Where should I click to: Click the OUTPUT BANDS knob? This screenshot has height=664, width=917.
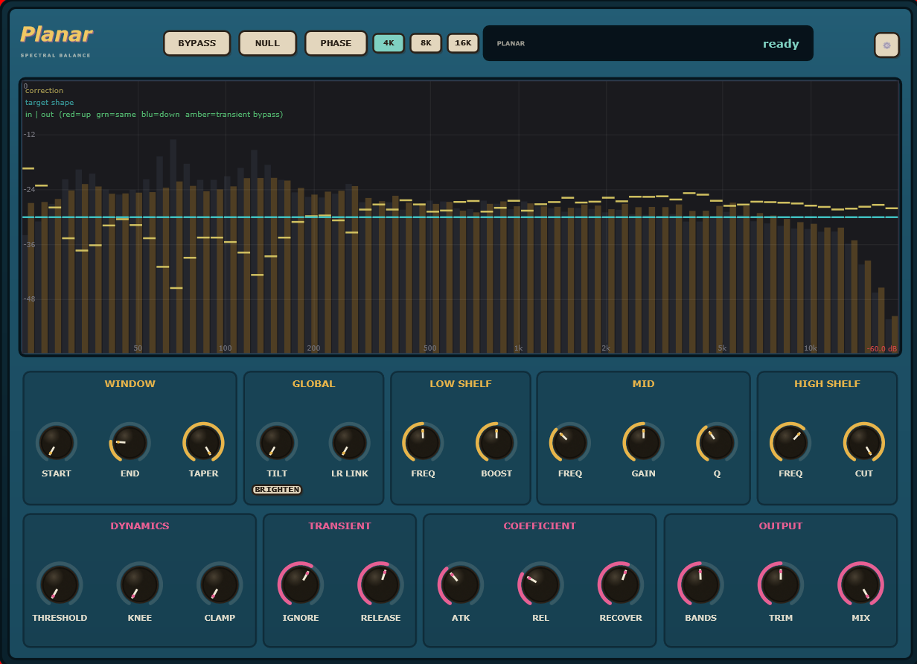pos(700,584)
